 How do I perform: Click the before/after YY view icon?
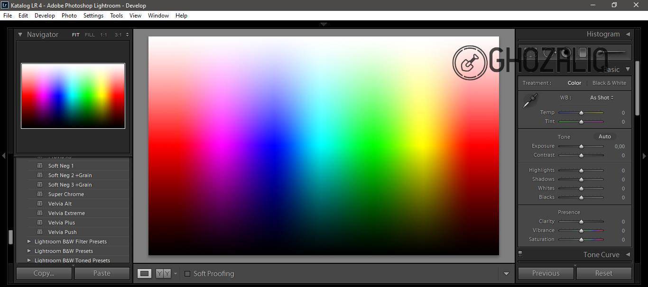point(163,273)
